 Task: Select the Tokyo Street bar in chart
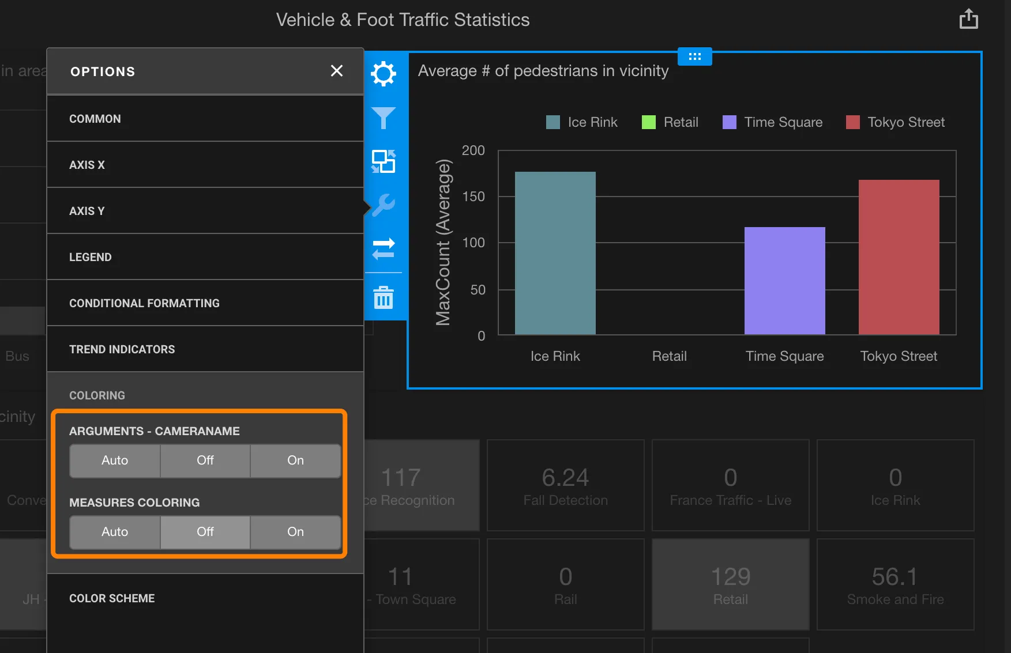899,257
